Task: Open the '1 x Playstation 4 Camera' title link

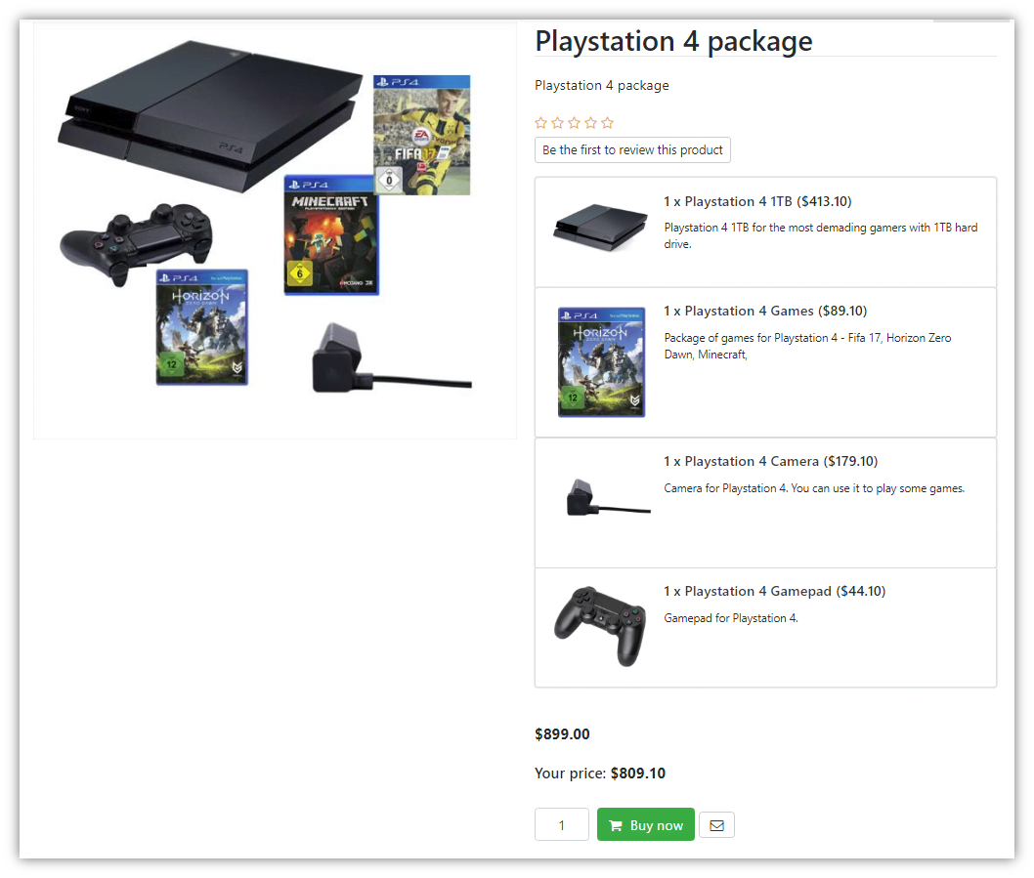Action: [770, 461]
